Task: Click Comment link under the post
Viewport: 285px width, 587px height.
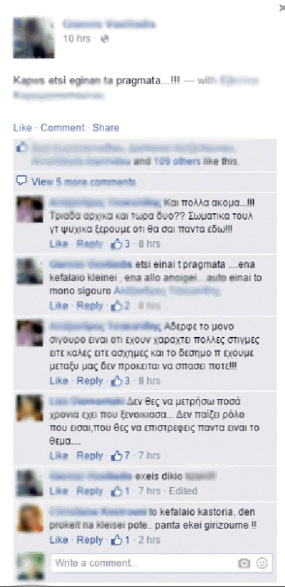Action: click(x=63, y=128)
